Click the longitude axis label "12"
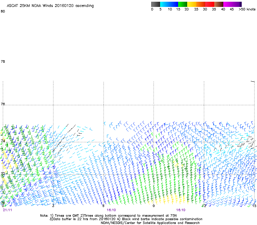257x225 pixels. [x=204, y=206]
